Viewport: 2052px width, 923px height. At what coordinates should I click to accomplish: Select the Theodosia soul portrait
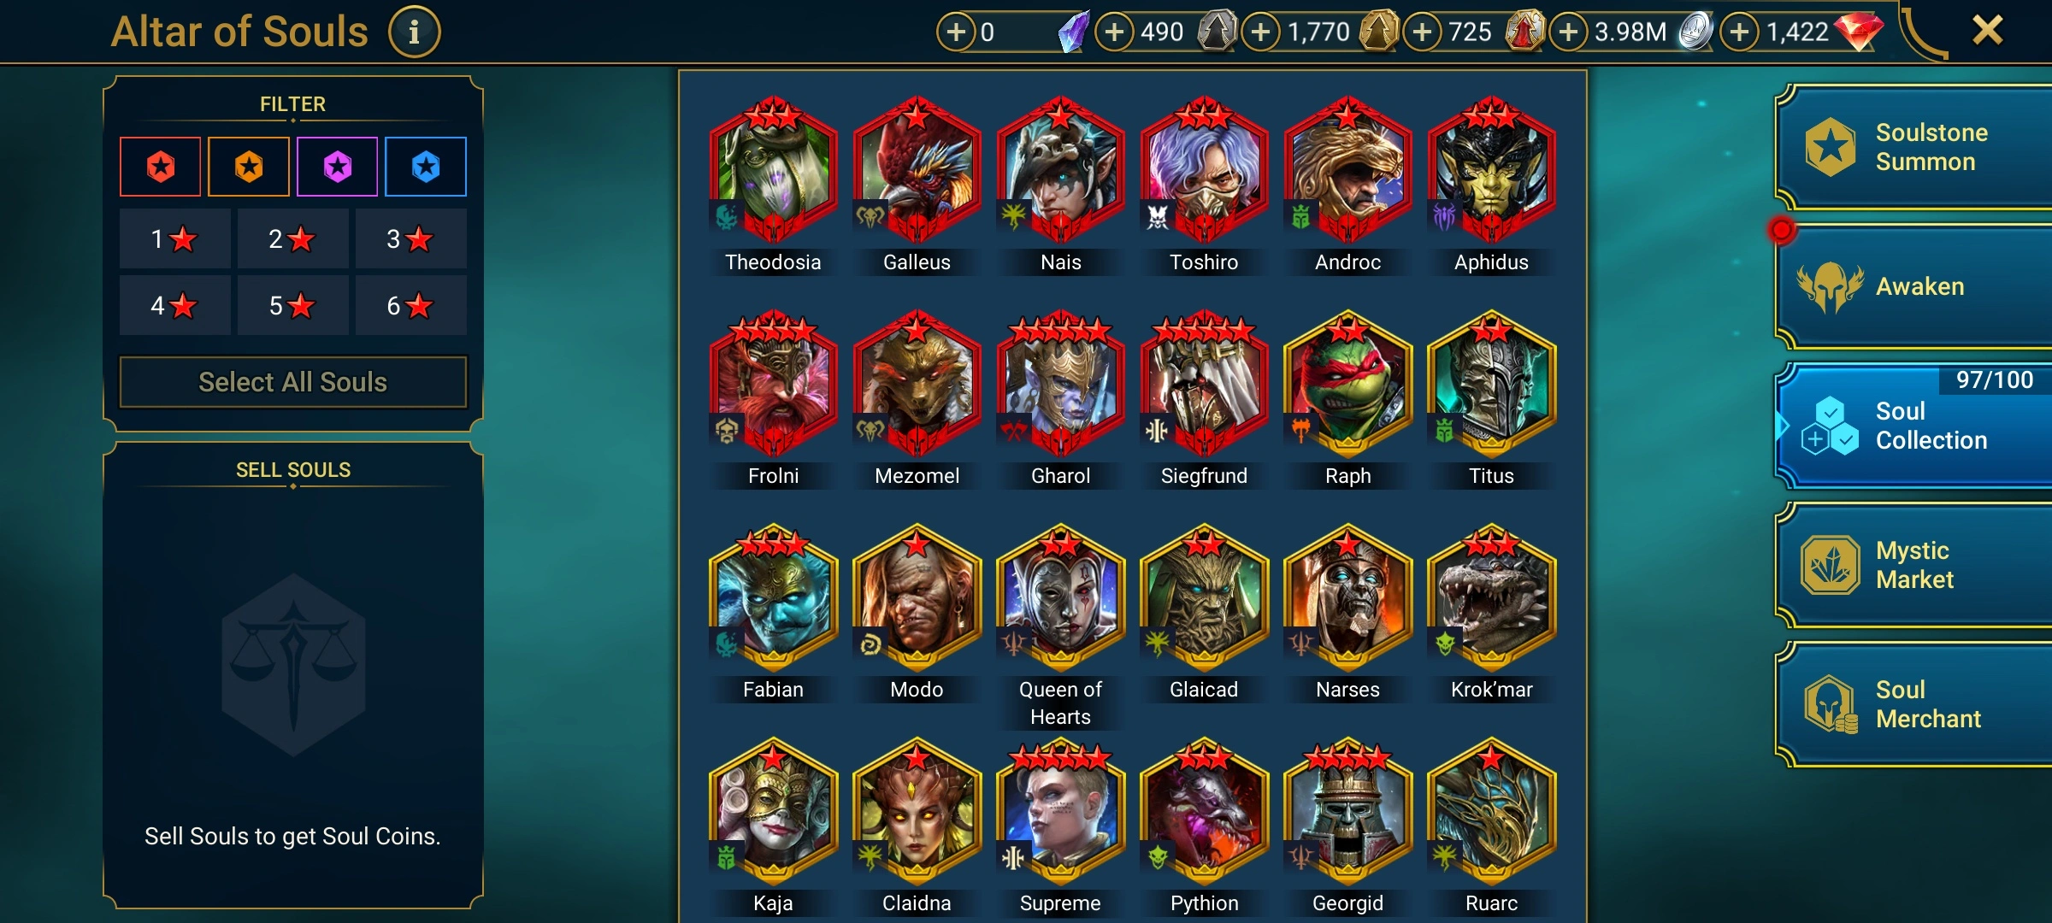[x=773, y=169]
